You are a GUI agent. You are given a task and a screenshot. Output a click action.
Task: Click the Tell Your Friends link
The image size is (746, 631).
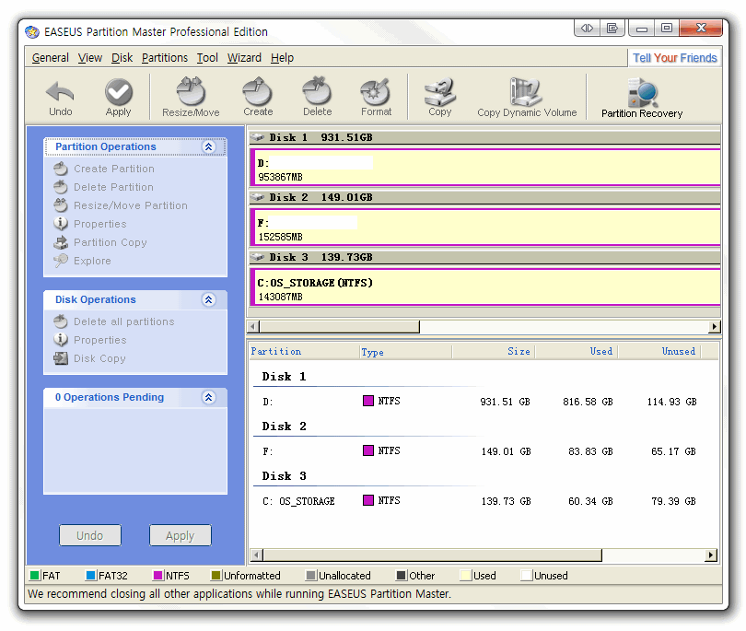coord(674,58)
